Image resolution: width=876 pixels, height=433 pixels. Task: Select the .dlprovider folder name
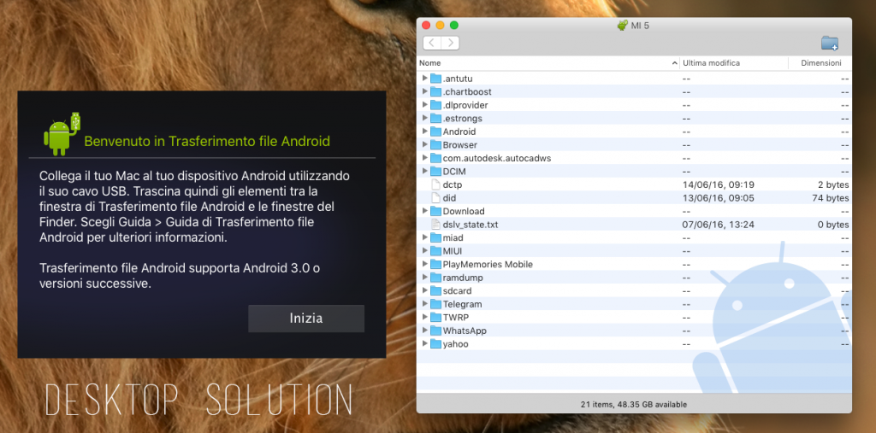[466, 105]
